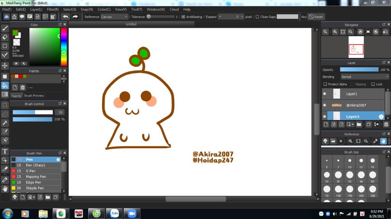Open the File(F) menu
This screenshot has width=391, height=219.
pos(7,10)
